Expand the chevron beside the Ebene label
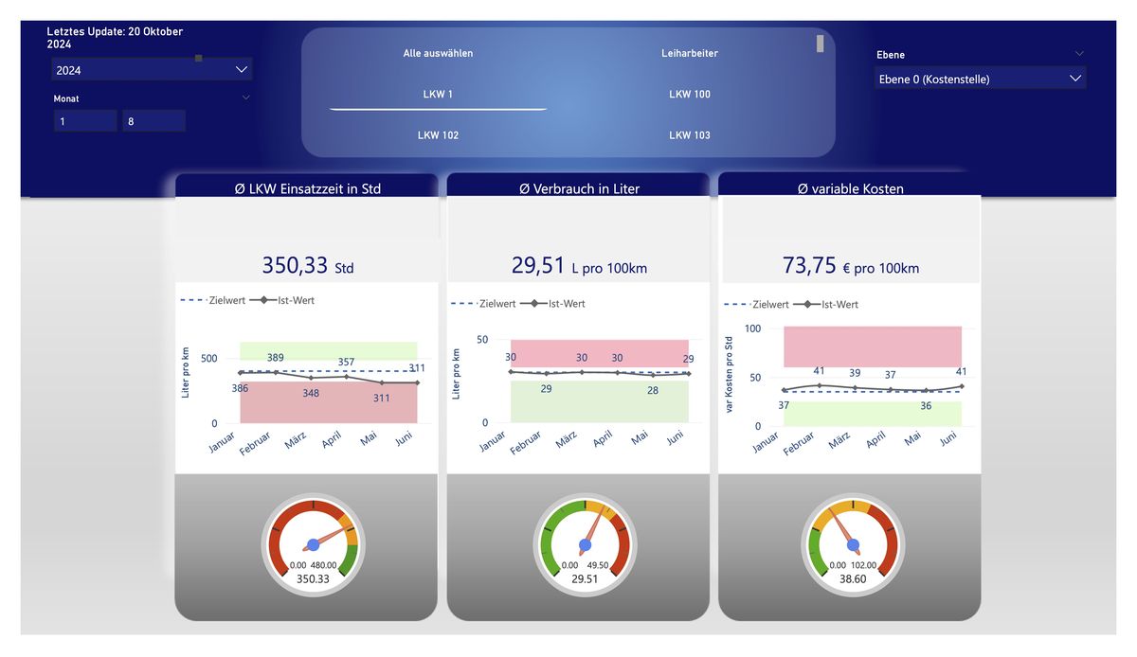This screenshot has height=657, width=1137. coord(1079,54)
